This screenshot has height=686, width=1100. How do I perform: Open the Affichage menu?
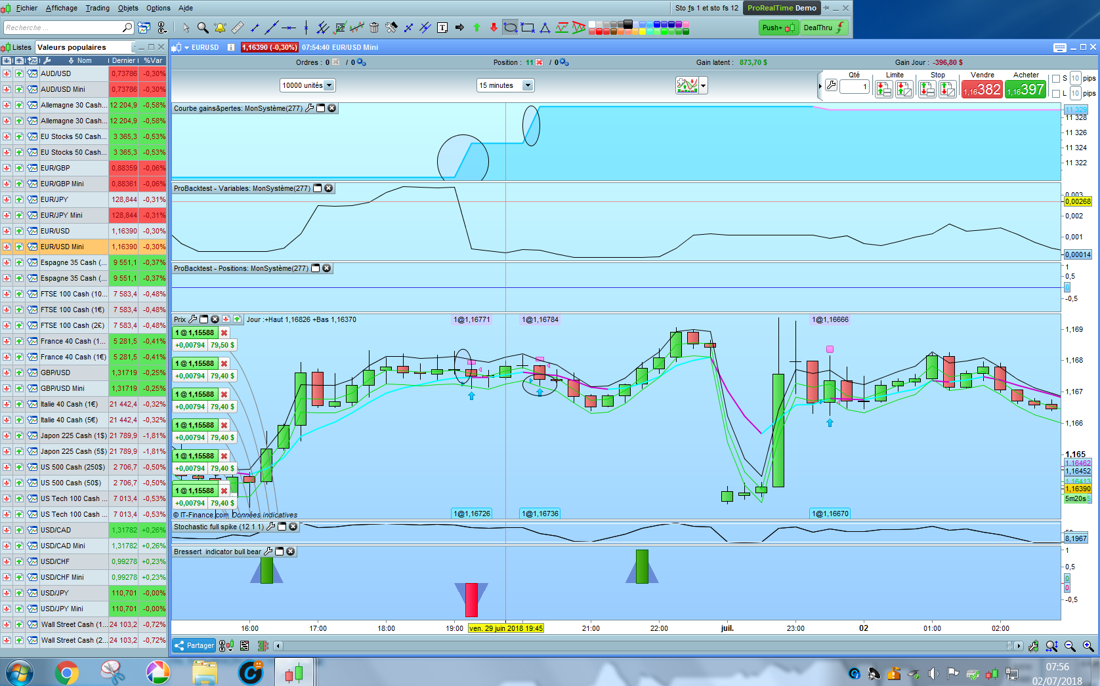tap(62, 8)
